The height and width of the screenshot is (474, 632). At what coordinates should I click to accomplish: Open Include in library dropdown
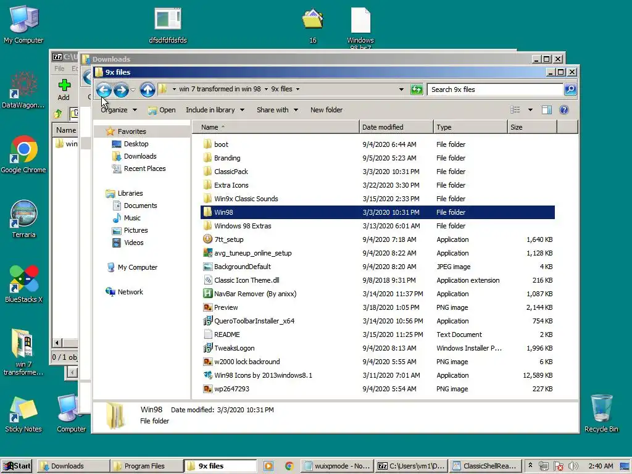click(x=215, y=110)
